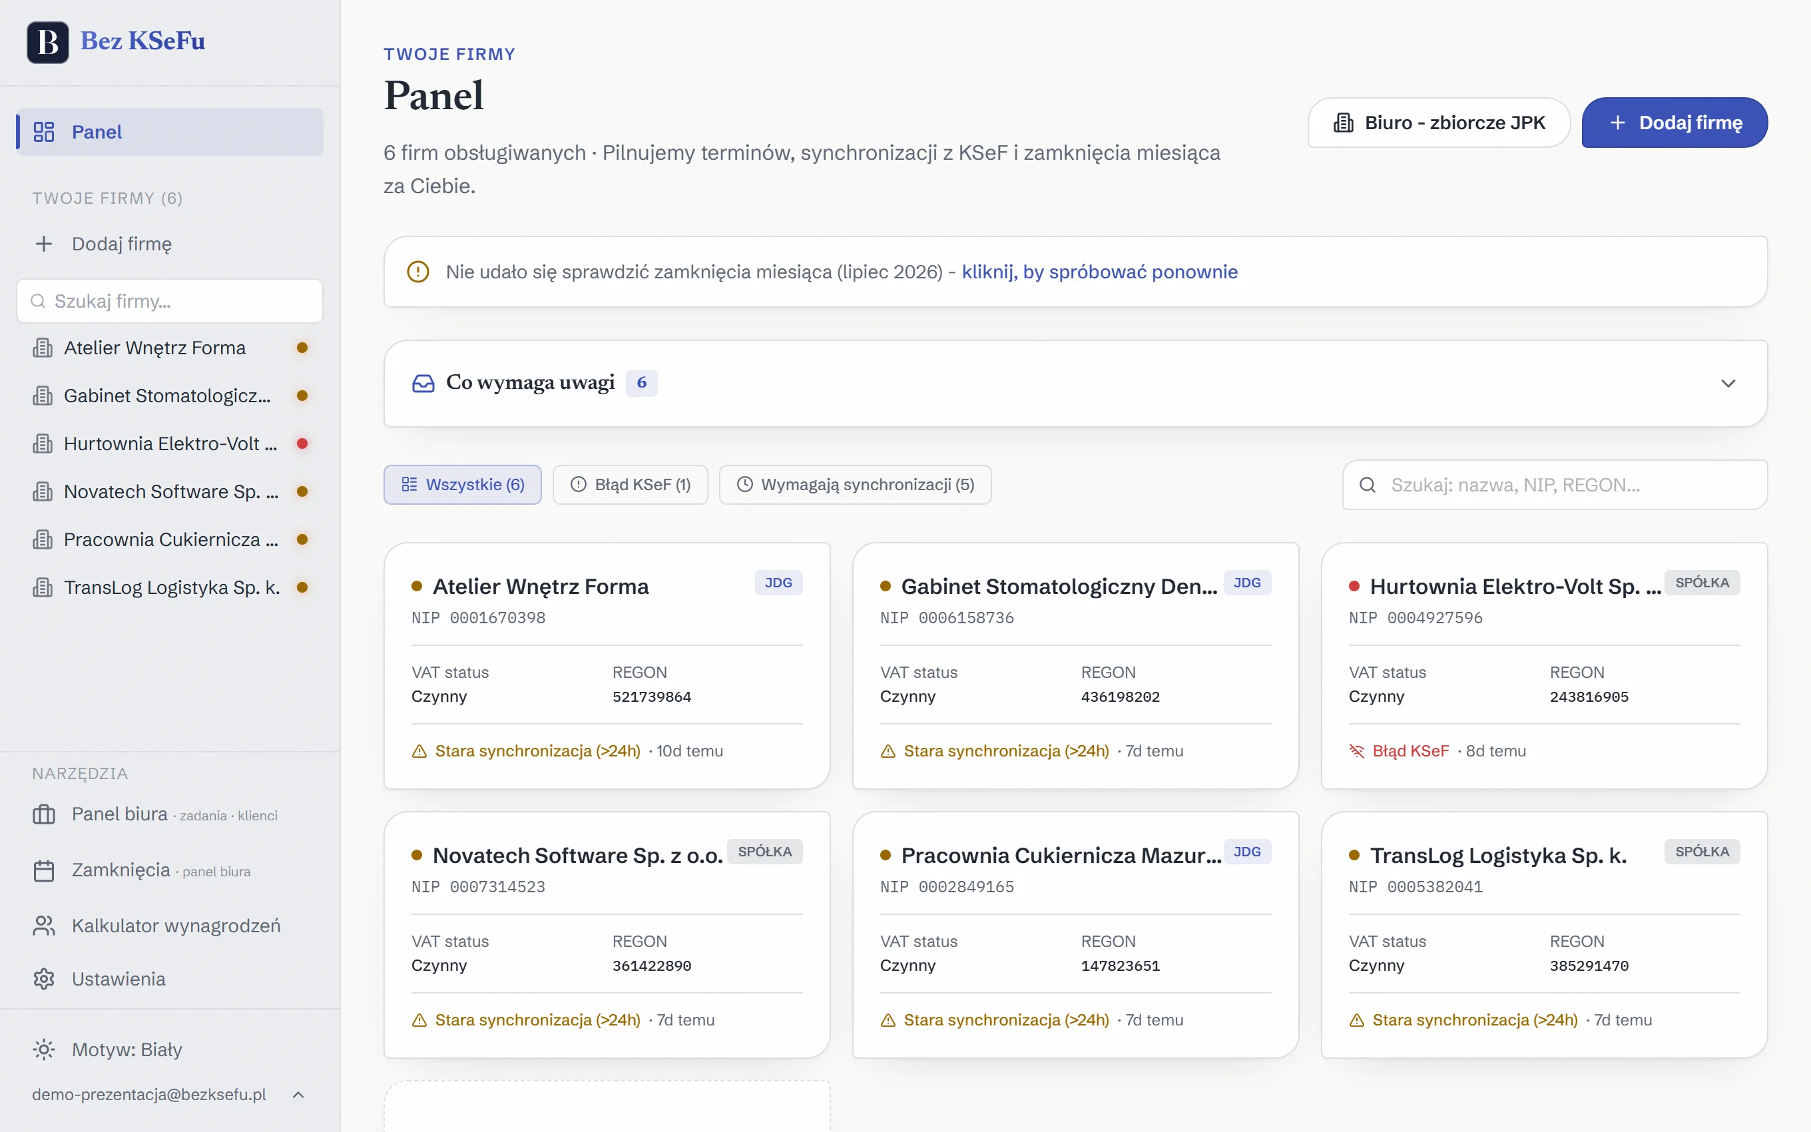Click the Kalkulator wynagrodzeń people icon

click(x=44, y=926)
